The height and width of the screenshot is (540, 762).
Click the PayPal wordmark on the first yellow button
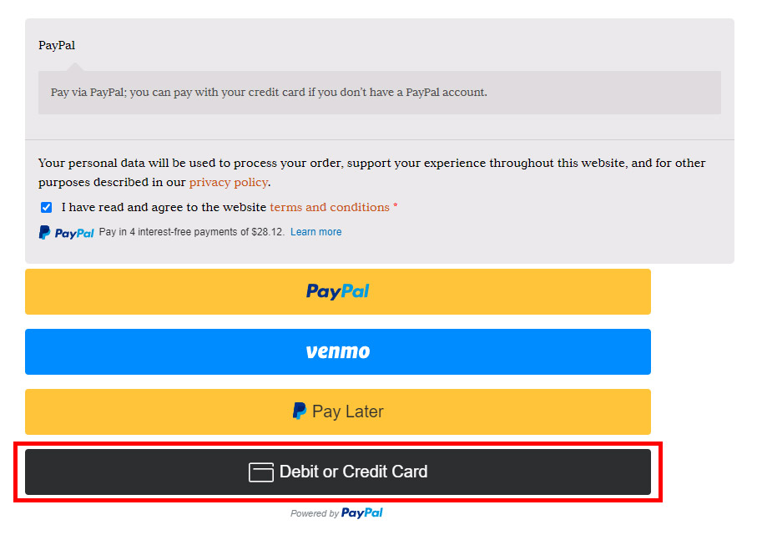338,291
